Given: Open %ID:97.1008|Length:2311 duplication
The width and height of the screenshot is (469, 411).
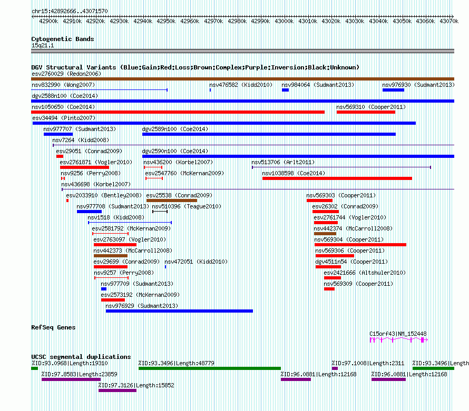Looking at the screenshot, I should (x=368, y=364).
